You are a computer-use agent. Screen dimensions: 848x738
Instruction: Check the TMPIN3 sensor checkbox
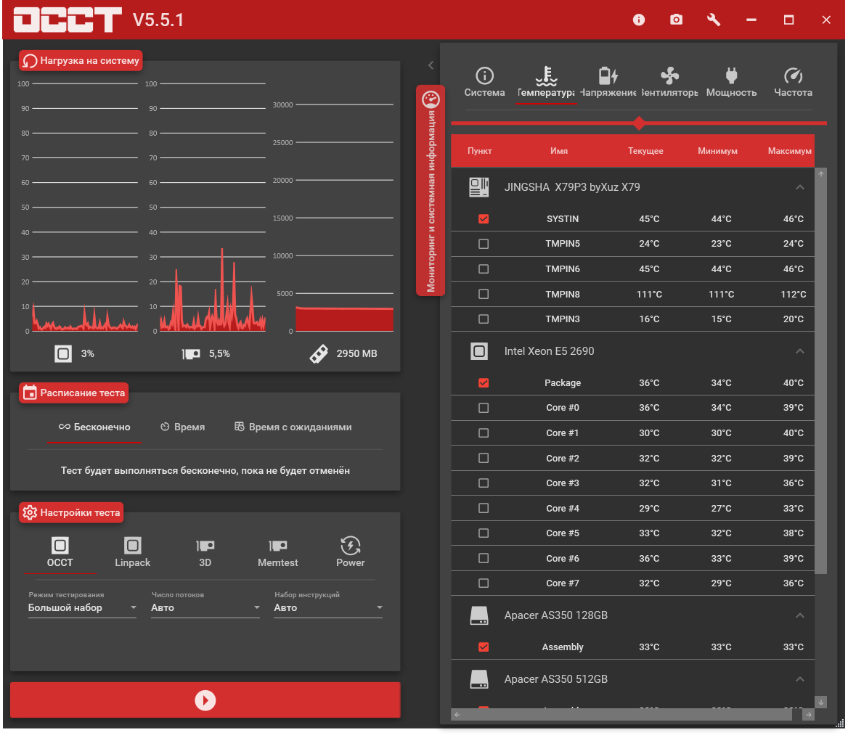click(x=484, y=319)
